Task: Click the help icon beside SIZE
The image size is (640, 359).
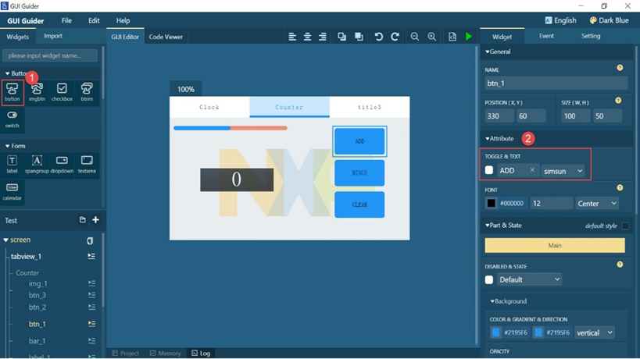Action: coord(618,100)
